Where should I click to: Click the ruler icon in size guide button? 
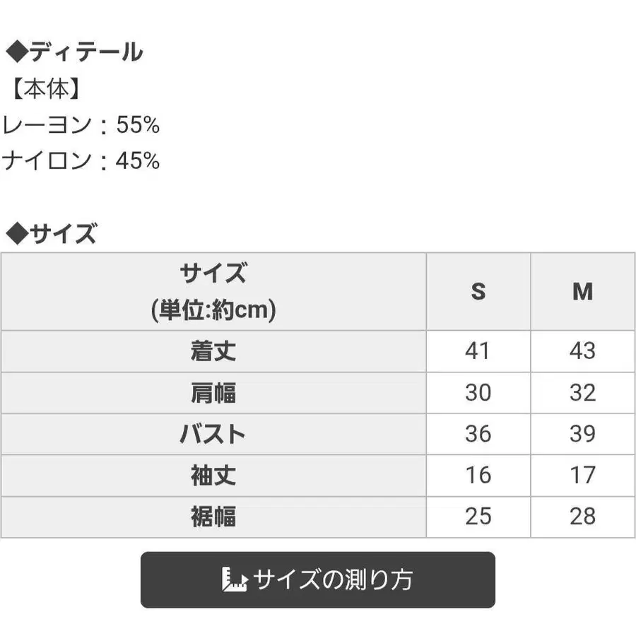click(x=235, y=579)
